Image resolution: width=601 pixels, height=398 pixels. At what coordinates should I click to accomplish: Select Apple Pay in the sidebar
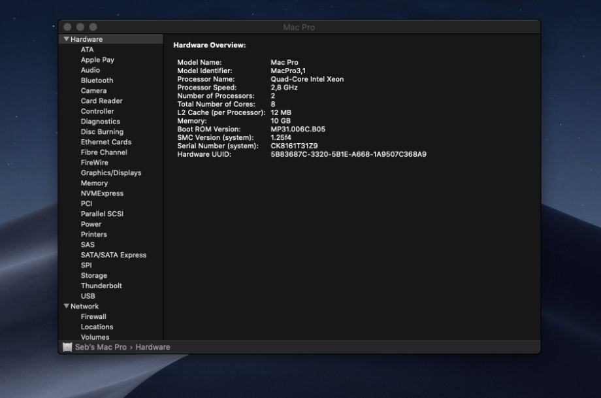97,60
